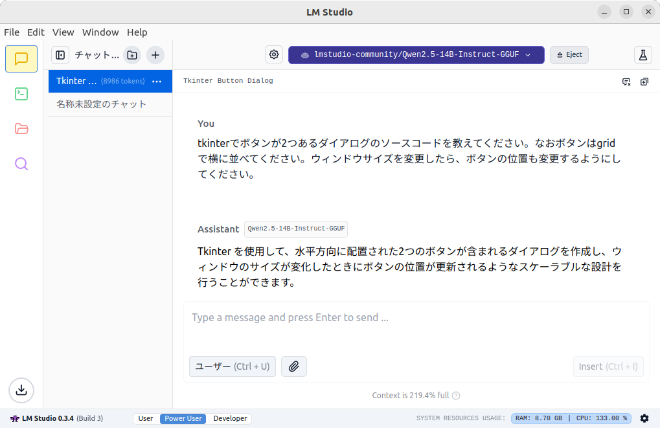
Task: Open My Models with the folder icon
Action: [21, 128]
